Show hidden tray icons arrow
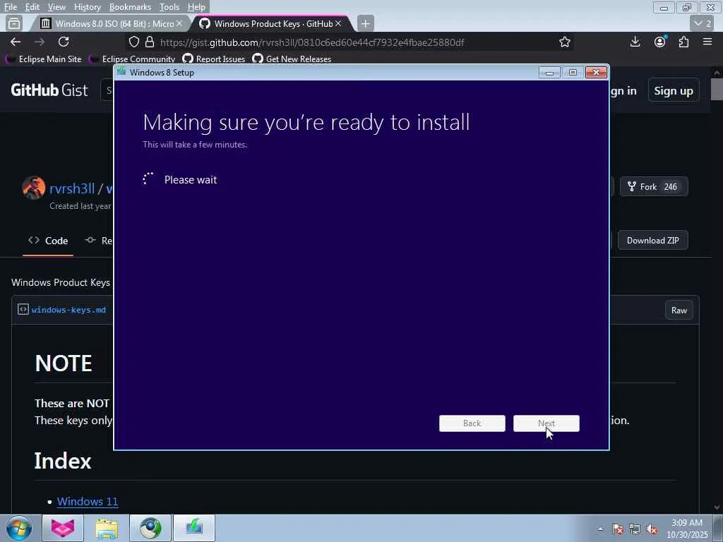The height and width of the screenshot is (542, 723). pos(600,529)
